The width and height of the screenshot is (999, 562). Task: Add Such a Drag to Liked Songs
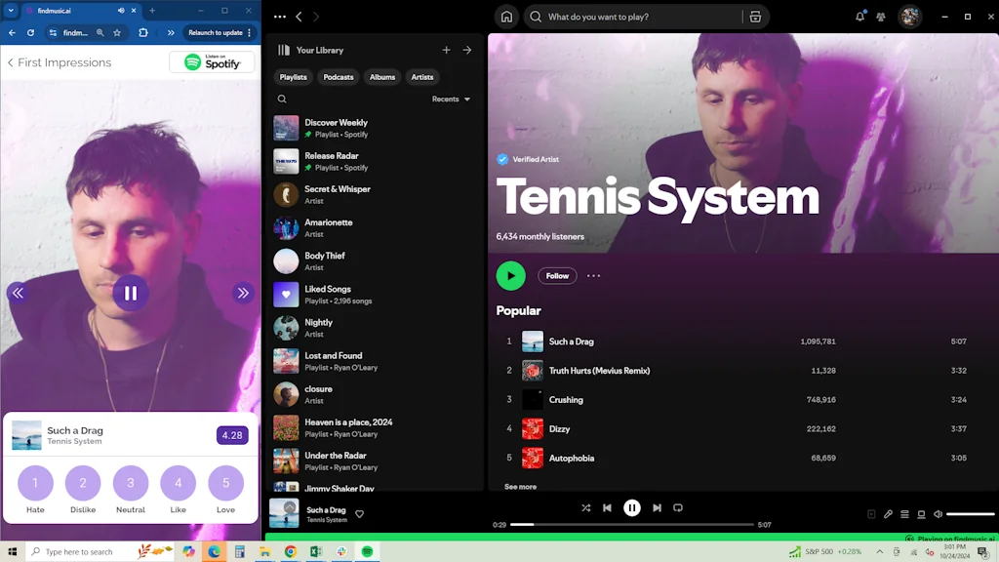click(x=360, y=514)
